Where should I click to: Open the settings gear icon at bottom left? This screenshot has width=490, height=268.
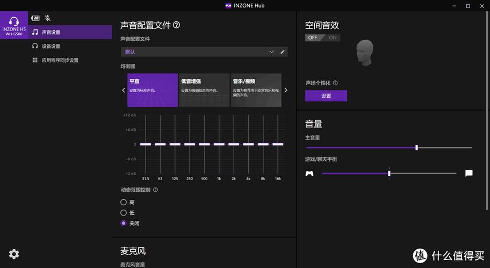point(14,254)
